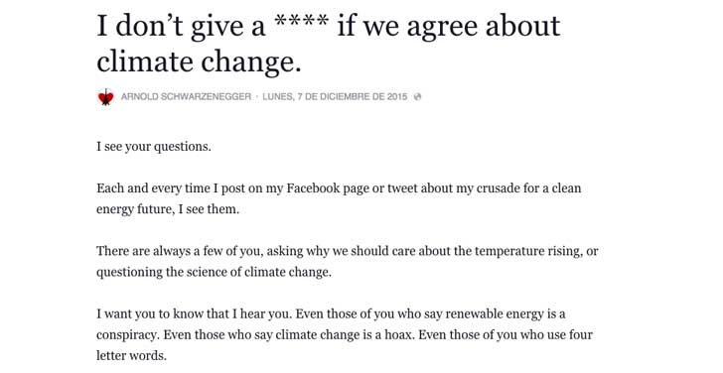Click the word "crusade" in the second paragraph

pos(497,188)
